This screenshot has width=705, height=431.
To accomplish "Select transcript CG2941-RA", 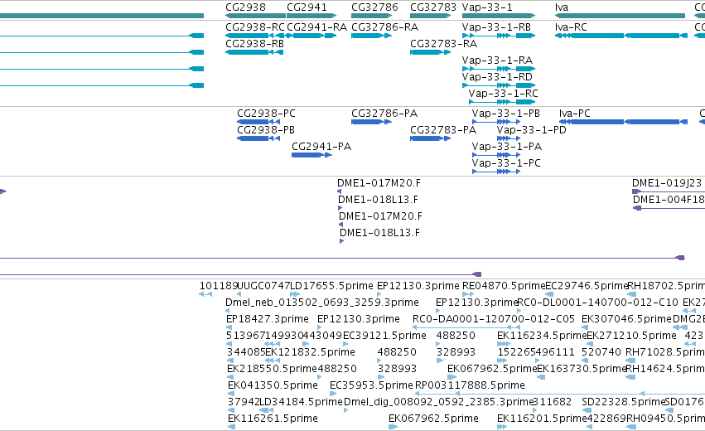I will tap(316, 27).
